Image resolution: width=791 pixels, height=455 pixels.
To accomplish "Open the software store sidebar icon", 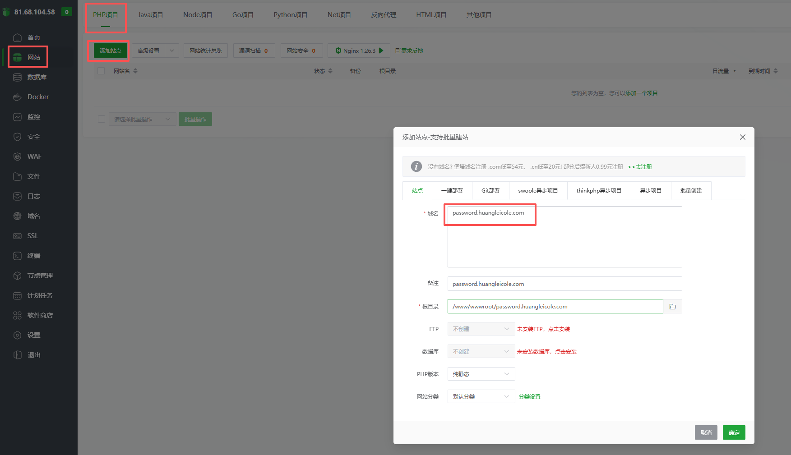I will point(17,315).
